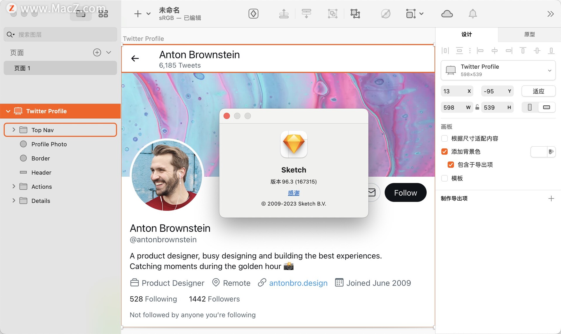Screen dimensions: 561x334
Task: Click the Ungroup layers toolbar icon
Action: [x=355, y=14]
